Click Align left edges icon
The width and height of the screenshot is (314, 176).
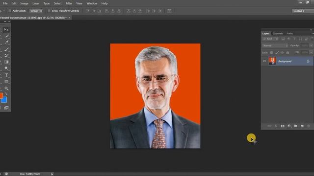point(107,11)
